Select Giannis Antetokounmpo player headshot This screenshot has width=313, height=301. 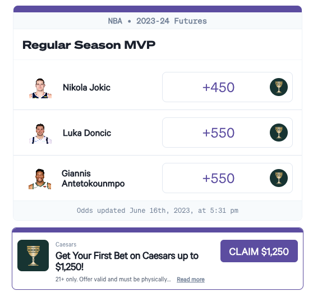tap(40, 179)
